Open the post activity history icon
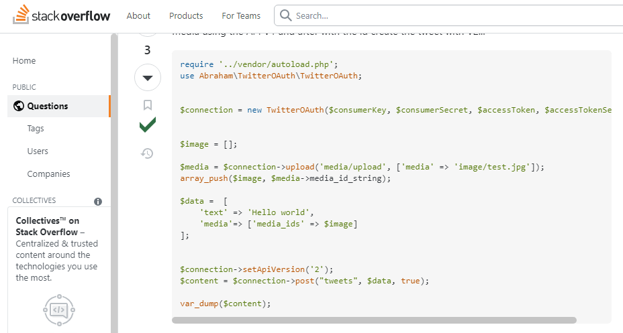623x333 pixels. (x=148, y=153)
